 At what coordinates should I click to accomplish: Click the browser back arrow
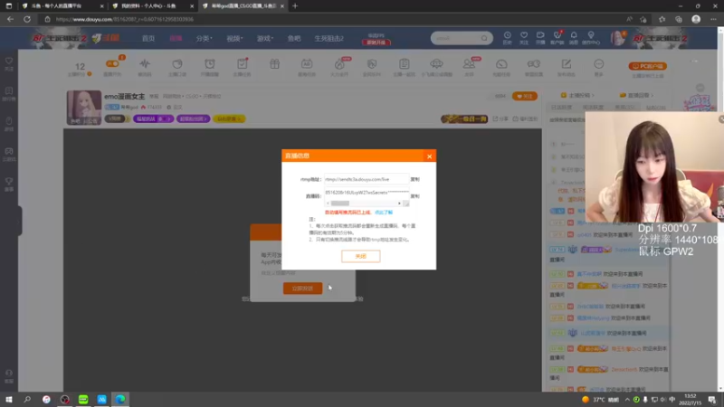(10, 19)
